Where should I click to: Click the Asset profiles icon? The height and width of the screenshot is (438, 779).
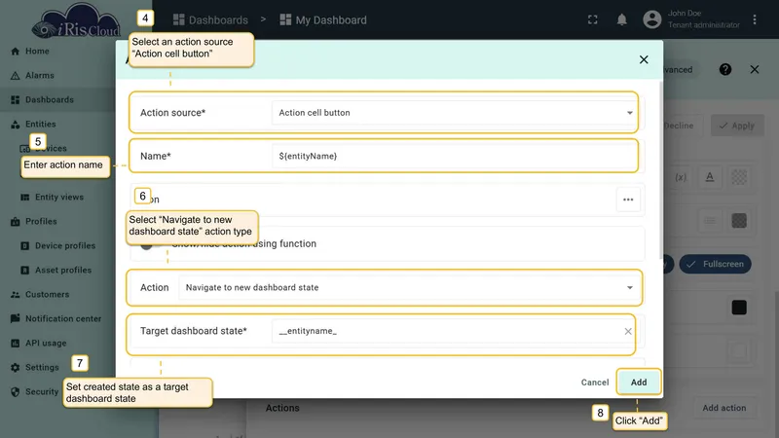[25, 271]
